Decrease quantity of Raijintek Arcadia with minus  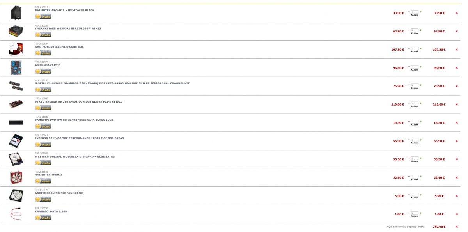pyautogui.click(x=409, y=12)
